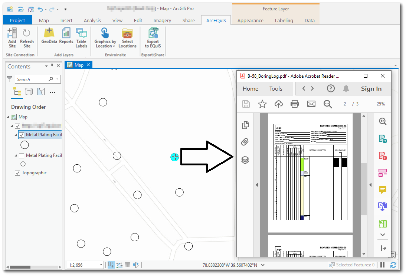Open the coordinate display units dropdown
This screenshot has height=276, width=406.
[x=263, y=265]
